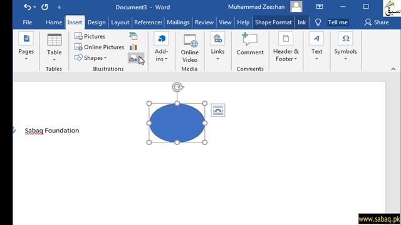This screenshot has width=401, height=225.
Task: Open the Help tab
Action: pyautogui.click(x=243, y=22)
